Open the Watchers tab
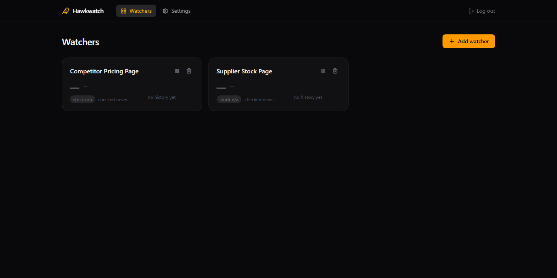 coord(136,11)
